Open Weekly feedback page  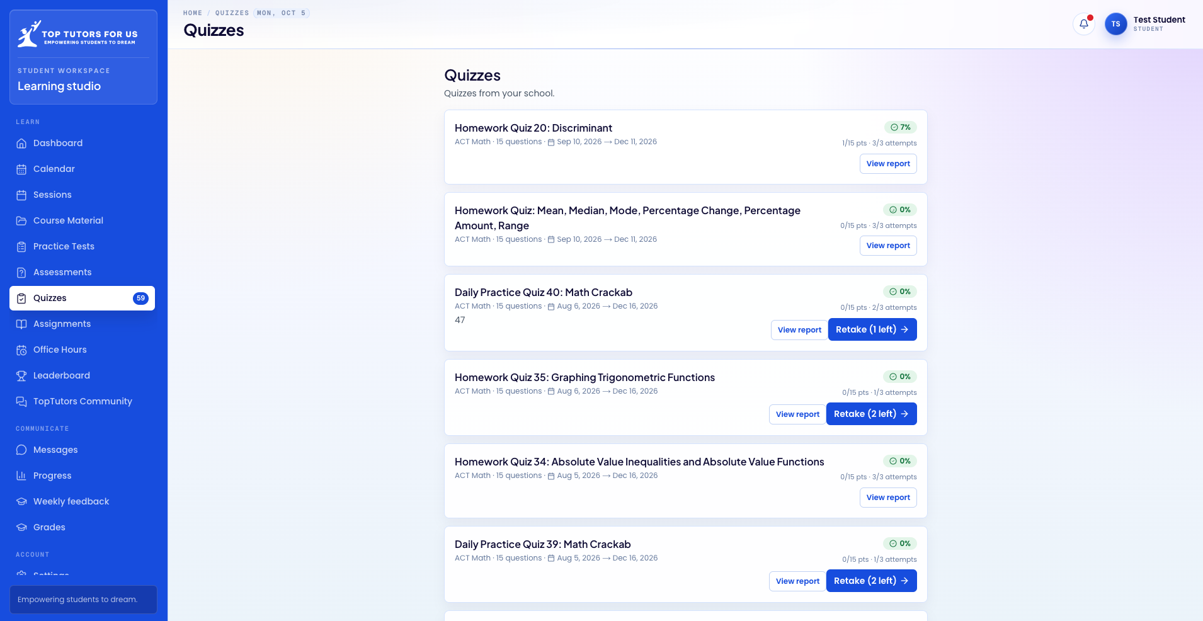click(x=82, y=501)
